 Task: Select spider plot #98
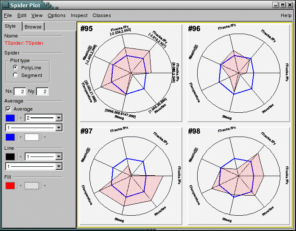(239, 176)
